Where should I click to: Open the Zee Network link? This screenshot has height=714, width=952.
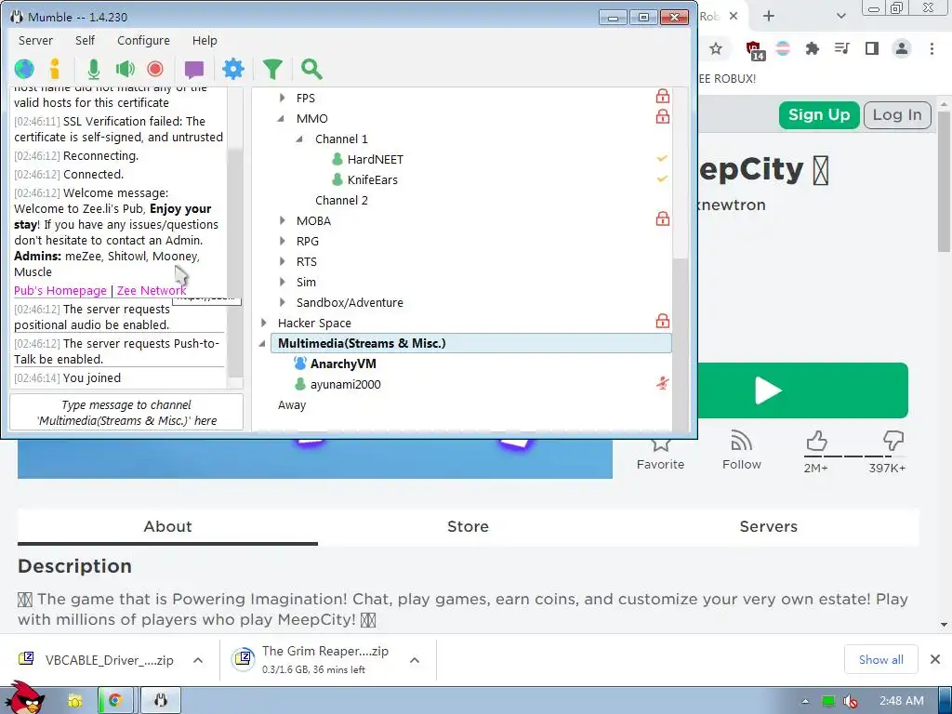pos(152,291)
